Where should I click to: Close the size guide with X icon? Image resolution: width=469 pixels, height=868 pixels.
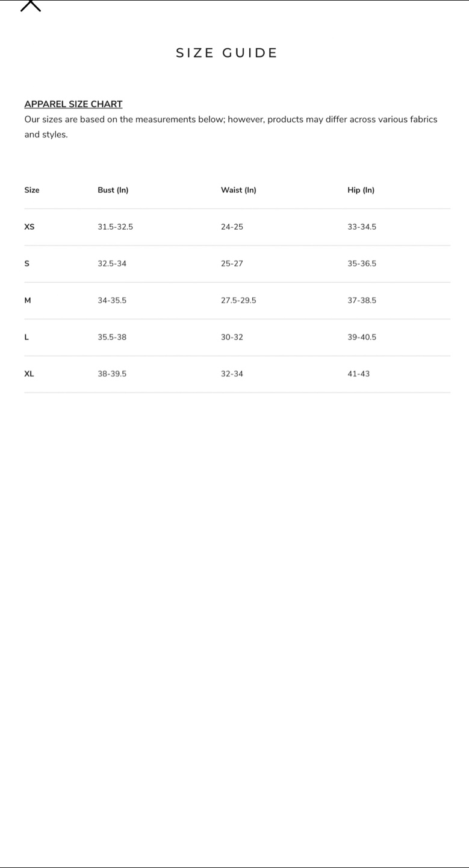31,5
